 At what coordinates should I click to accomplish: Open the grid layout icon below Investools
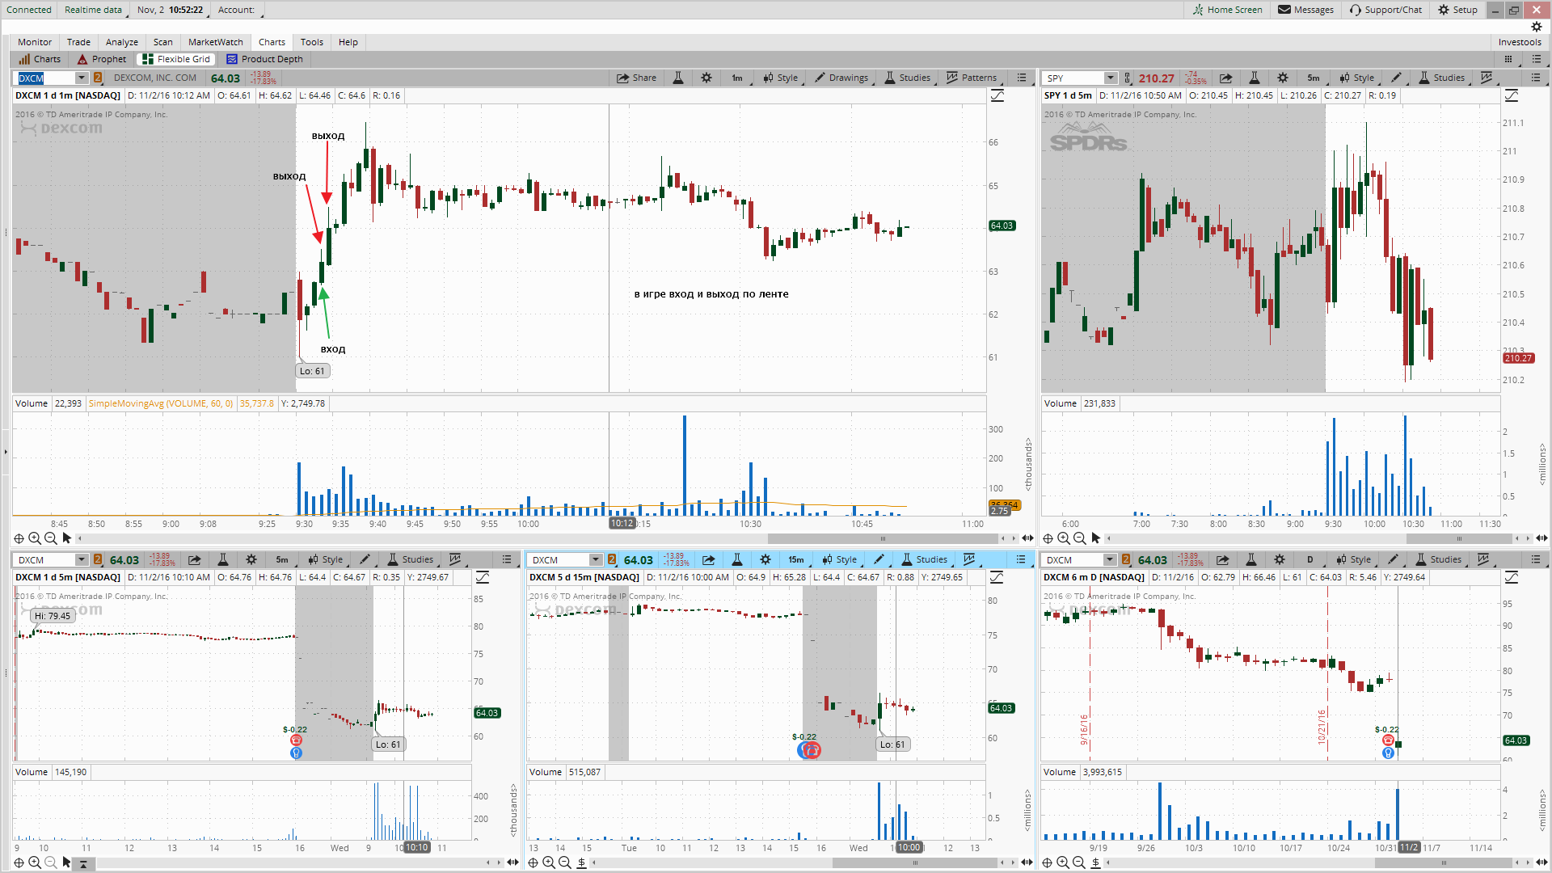(x=1508, y=59)
